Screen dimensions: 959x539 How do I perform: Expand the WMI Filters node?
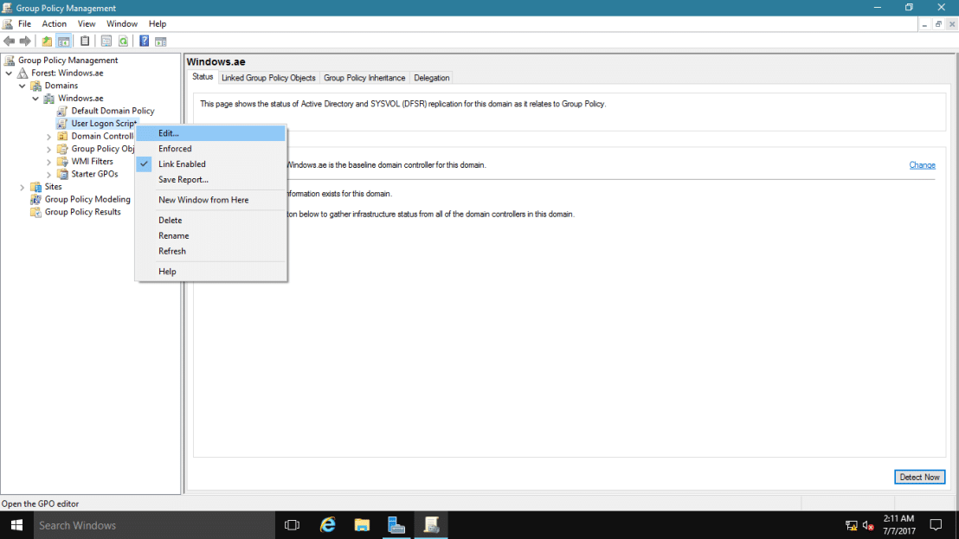click(x=49, y=162)
